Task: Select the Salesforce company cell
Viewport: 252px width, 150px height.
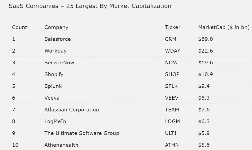Action: 58,39
